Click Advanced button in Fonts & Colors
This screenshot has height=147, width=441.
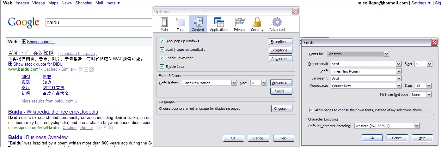point(281,83)
